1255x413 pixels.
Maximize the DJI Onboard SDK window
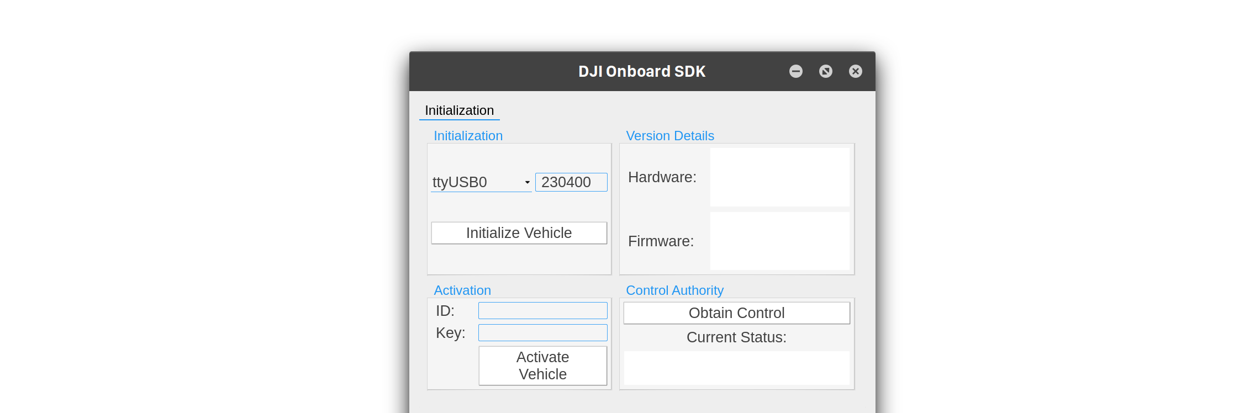(x=826, y=71)
